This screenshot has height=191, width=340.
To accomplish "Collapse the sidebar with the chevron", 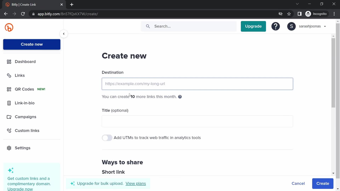I will (63, 34).
